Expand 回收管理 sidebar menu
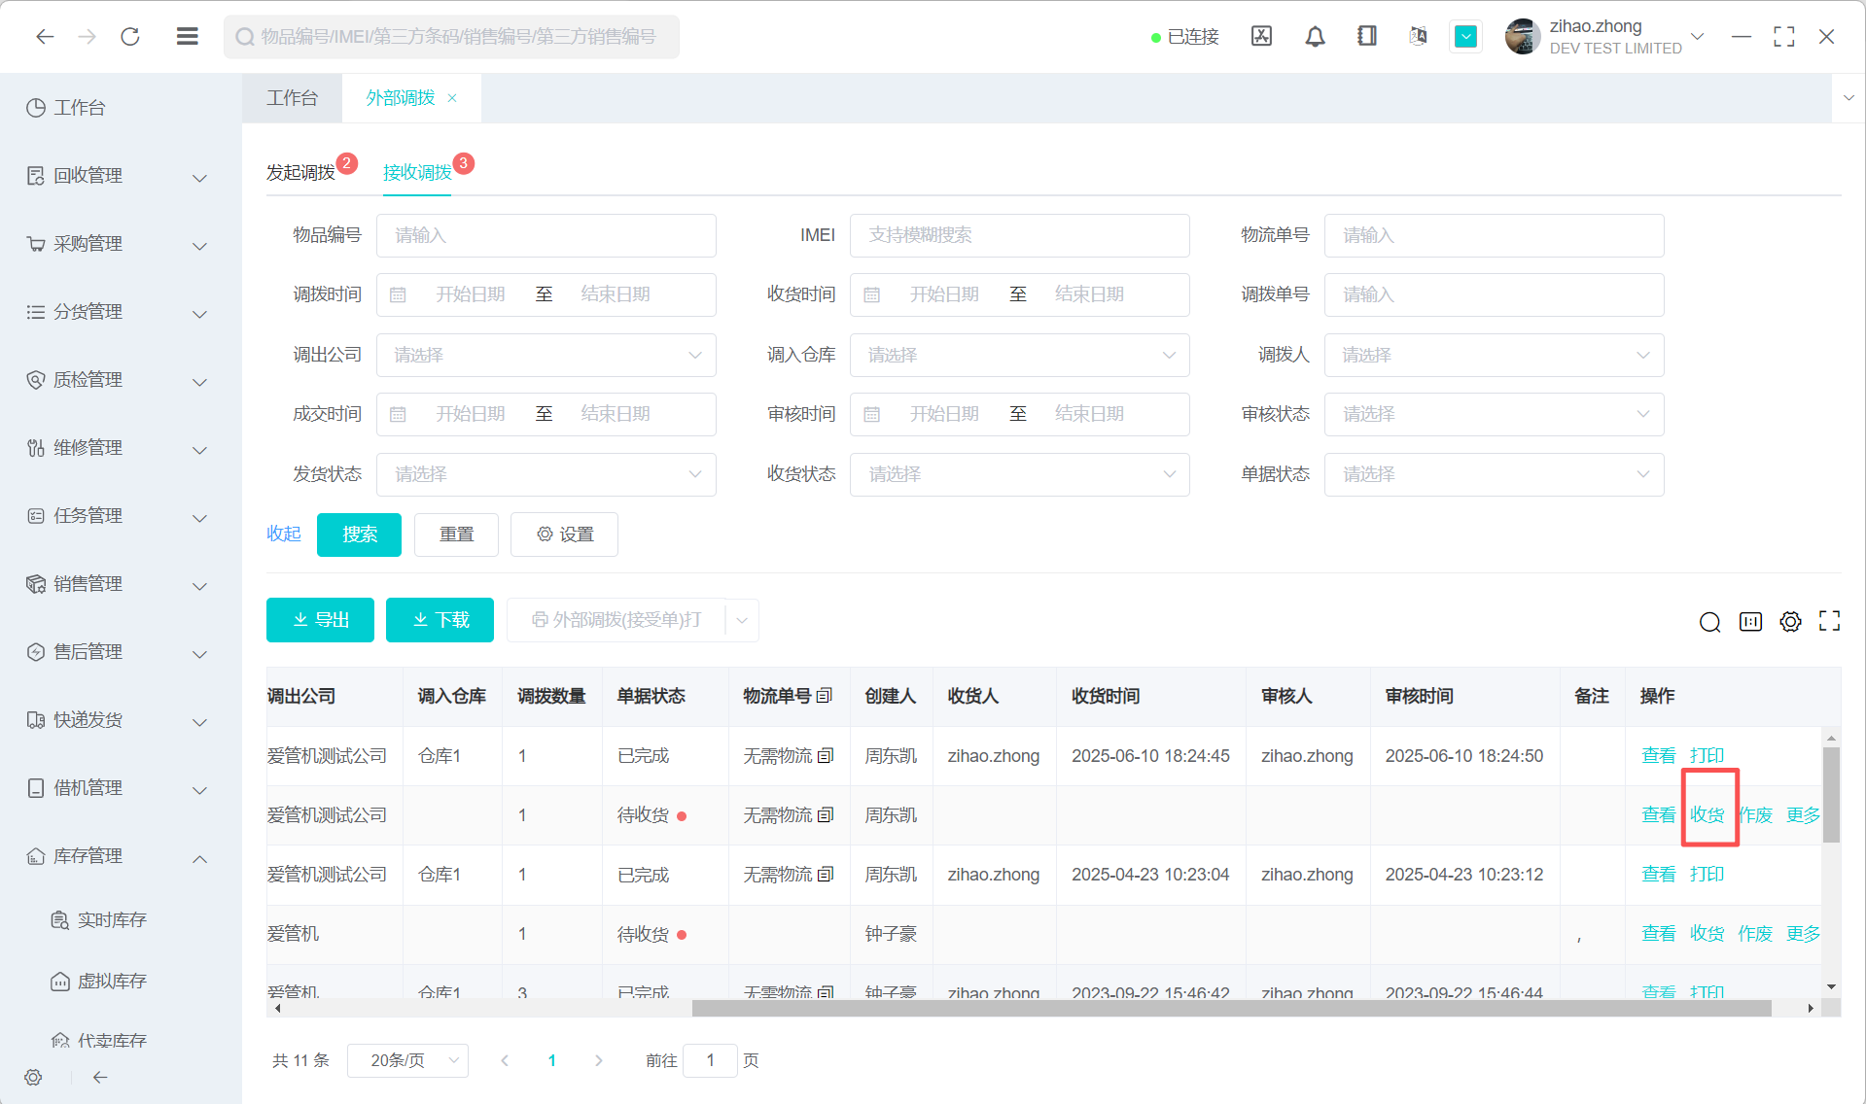1866x1104 pixels. coord(117,176)
